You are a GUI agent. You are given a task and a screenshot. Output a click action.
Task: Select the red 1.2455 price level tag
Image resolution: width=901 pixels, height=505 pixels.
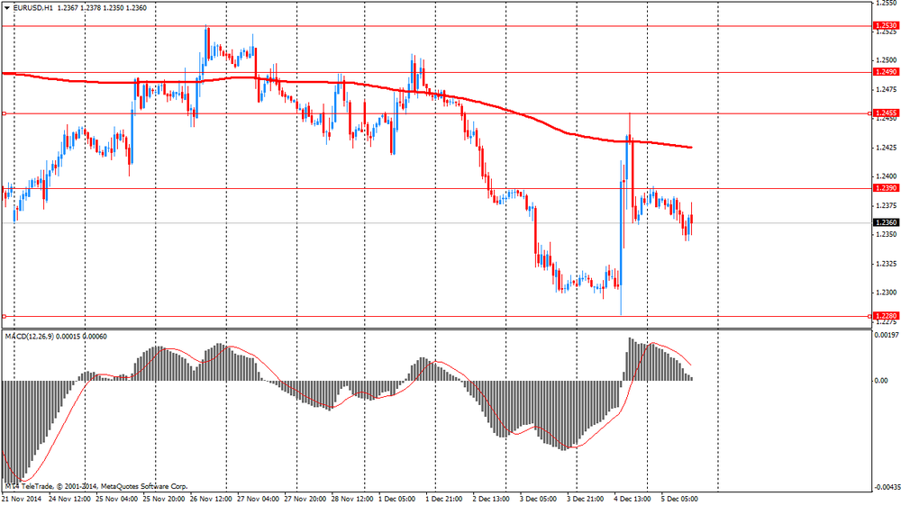pyautogui.click(x=886, y=113)
